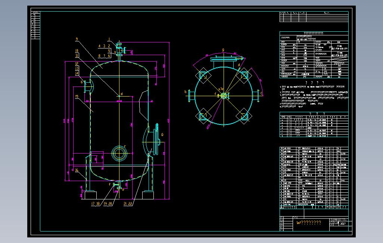Click the '19 20' balloon label below the vessel

108,204
